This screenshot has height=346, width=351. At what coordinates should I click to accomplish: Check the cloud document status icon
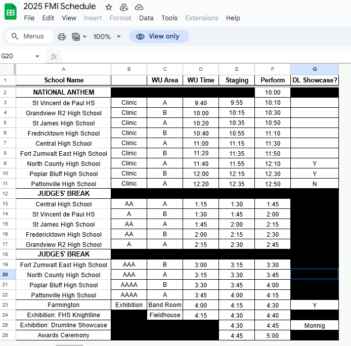coord(139,7)
